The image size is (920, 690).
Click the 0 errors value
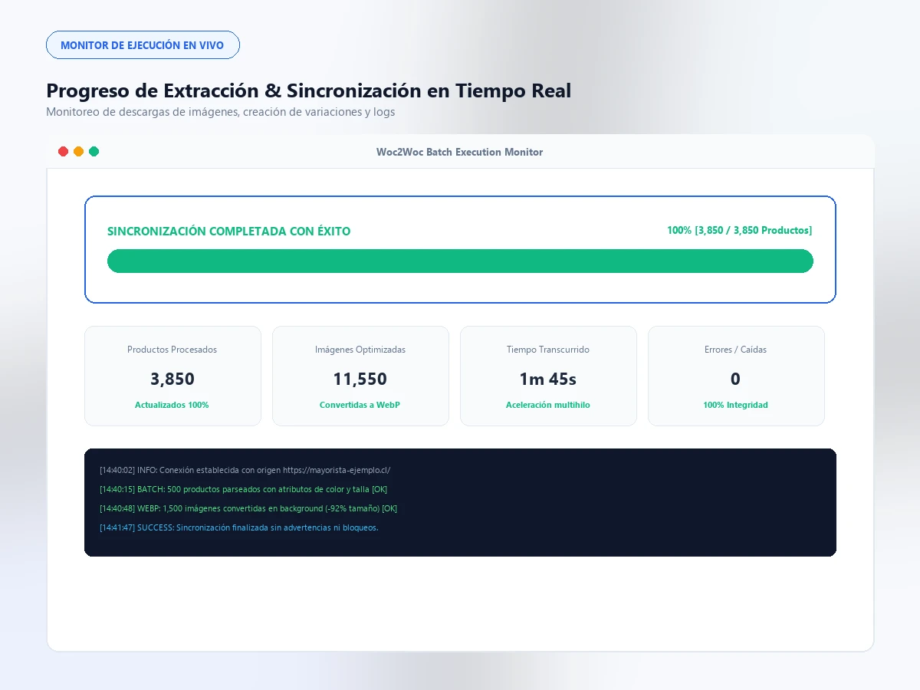pyautogui.click(x=736, y=379)
